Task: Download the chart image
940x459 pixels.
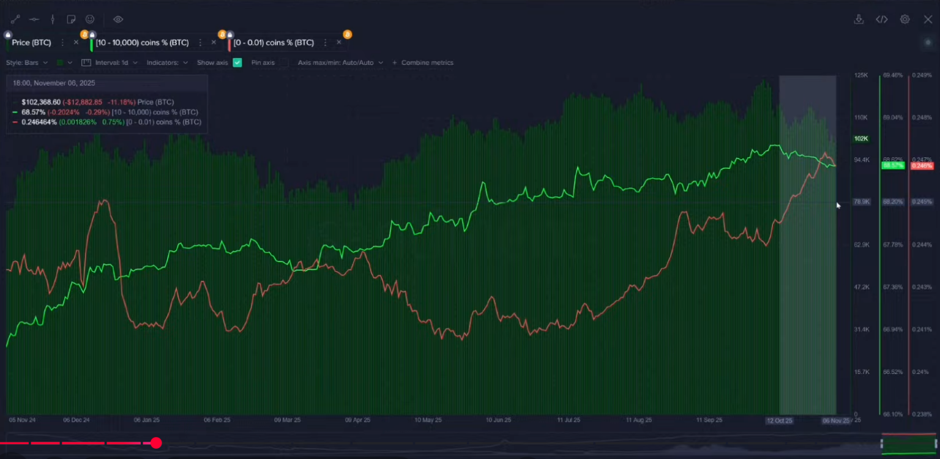Action: point(859,19)
